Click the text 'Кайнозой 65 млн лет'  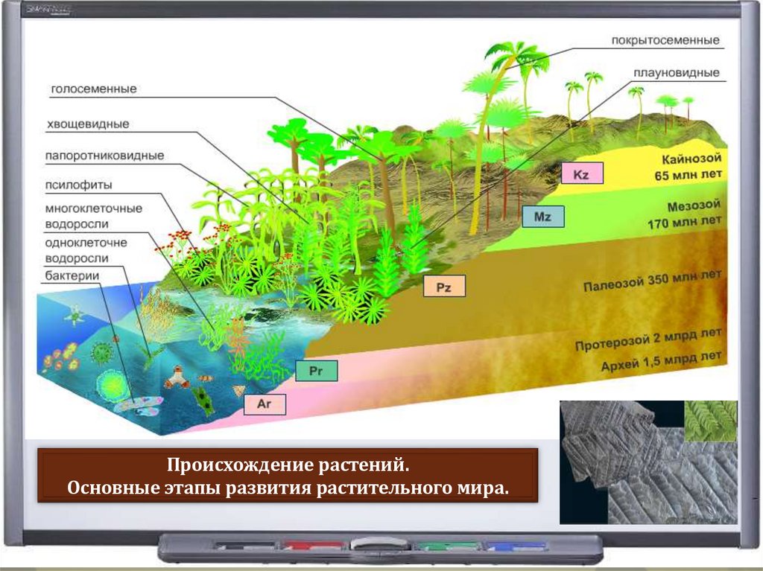pos(688,166)
